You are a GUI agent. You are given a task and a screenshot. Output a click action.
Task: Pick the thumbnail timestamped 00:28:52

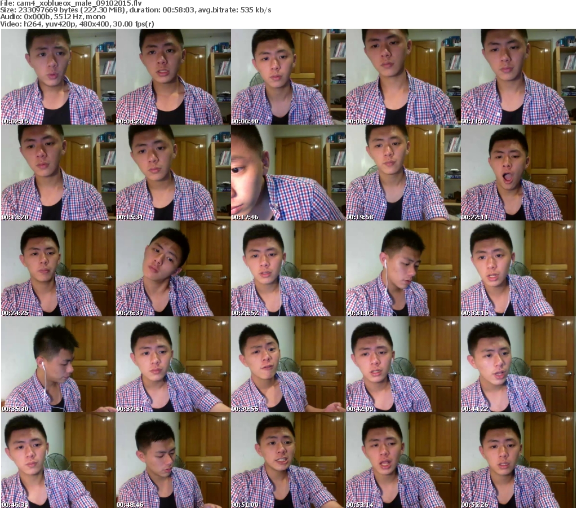pos(288,268)
